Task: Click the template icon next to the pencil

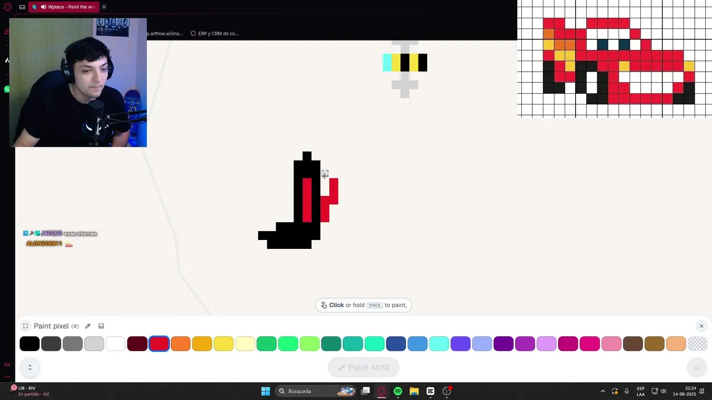Action: click(101, 326)
